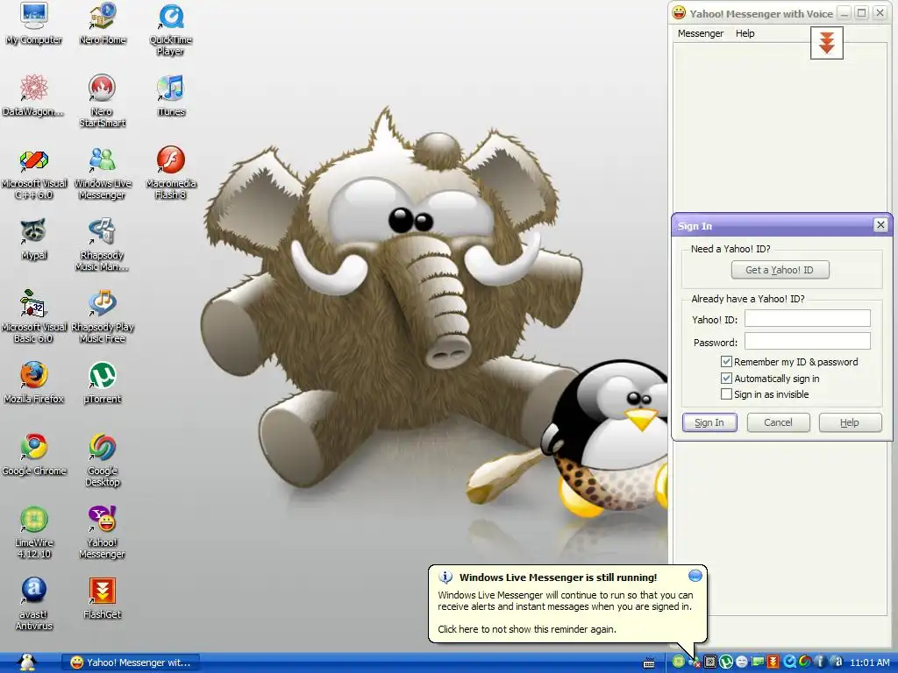Focus the Yahoo! ID input field
Viewport: 898px width, 673px height.
[808, 319]
